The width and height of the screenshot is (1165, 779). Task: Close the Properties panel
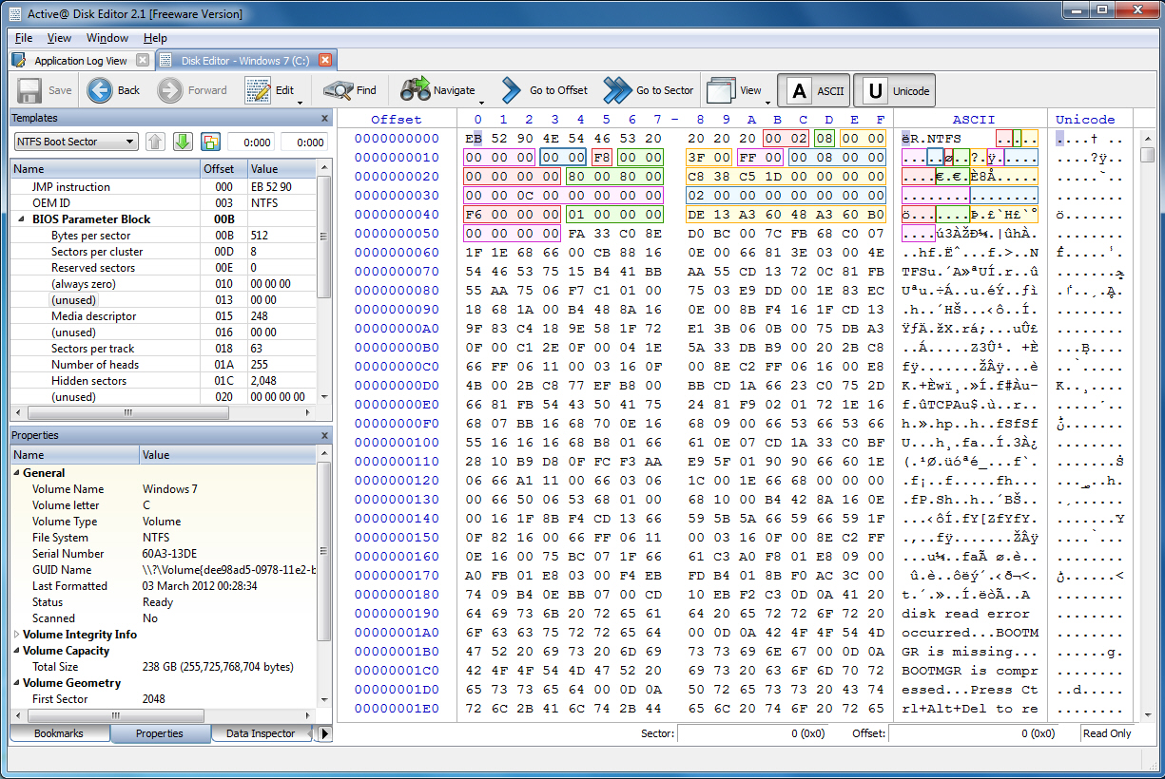point(324,435)
